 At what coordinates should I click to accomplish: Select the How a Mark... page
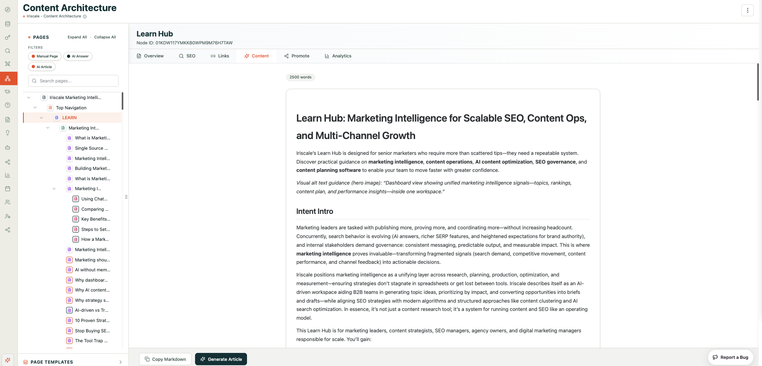tap(95, 239)
